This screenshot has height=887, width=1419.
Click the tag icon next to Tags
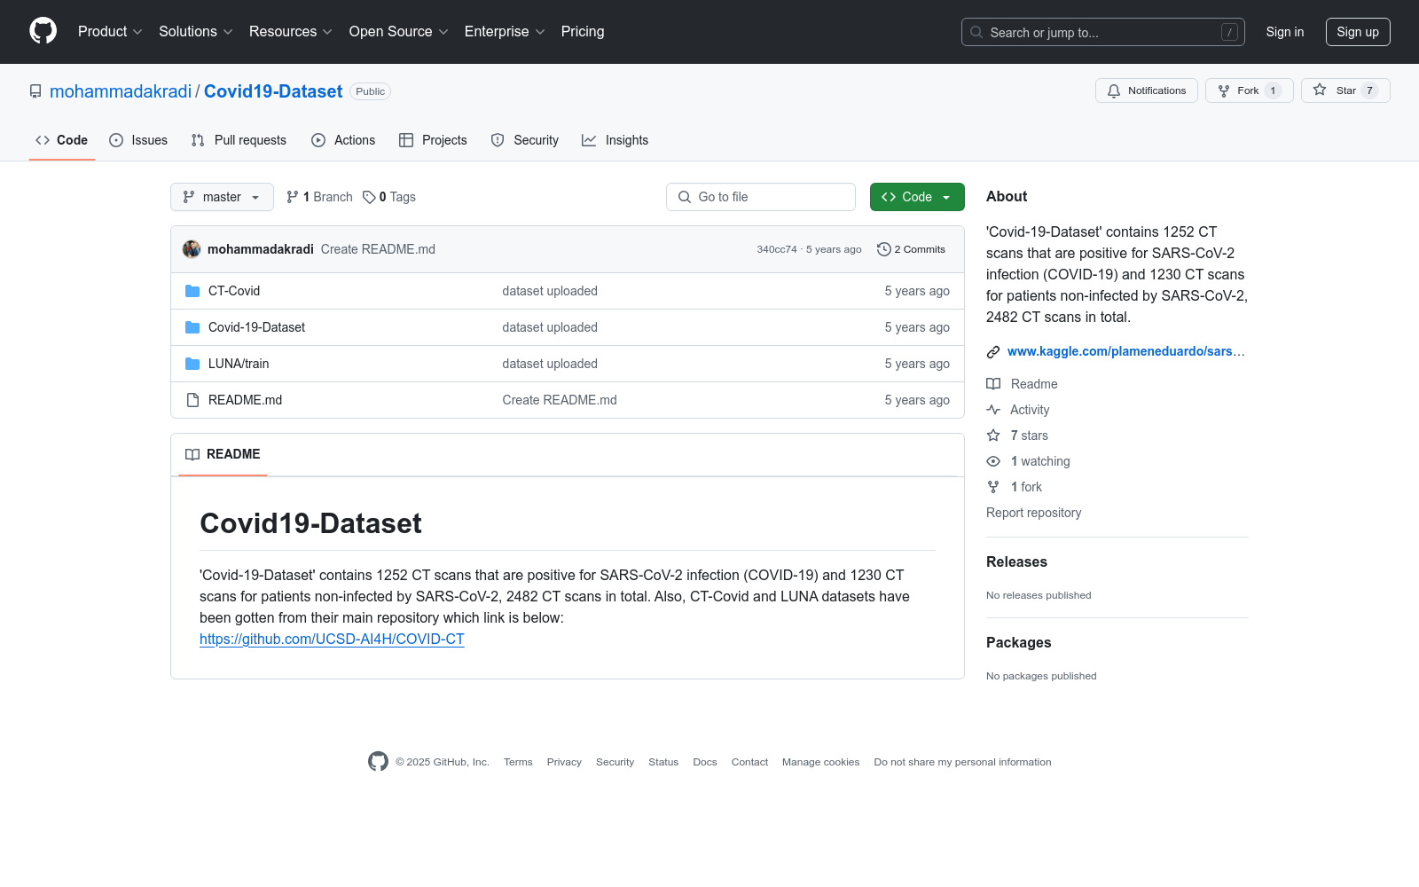(369, 197)
